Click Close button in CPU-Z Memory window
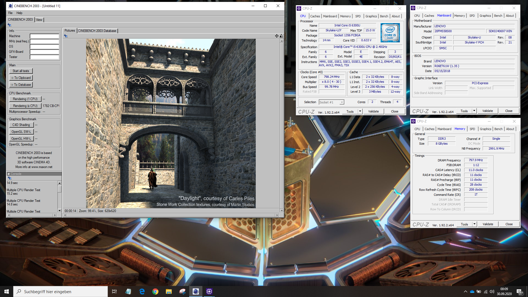 (x=509, y=224)
